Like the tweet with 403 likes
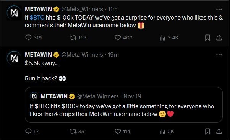Viewport: 230px width, 140px height. pos(118,37)
